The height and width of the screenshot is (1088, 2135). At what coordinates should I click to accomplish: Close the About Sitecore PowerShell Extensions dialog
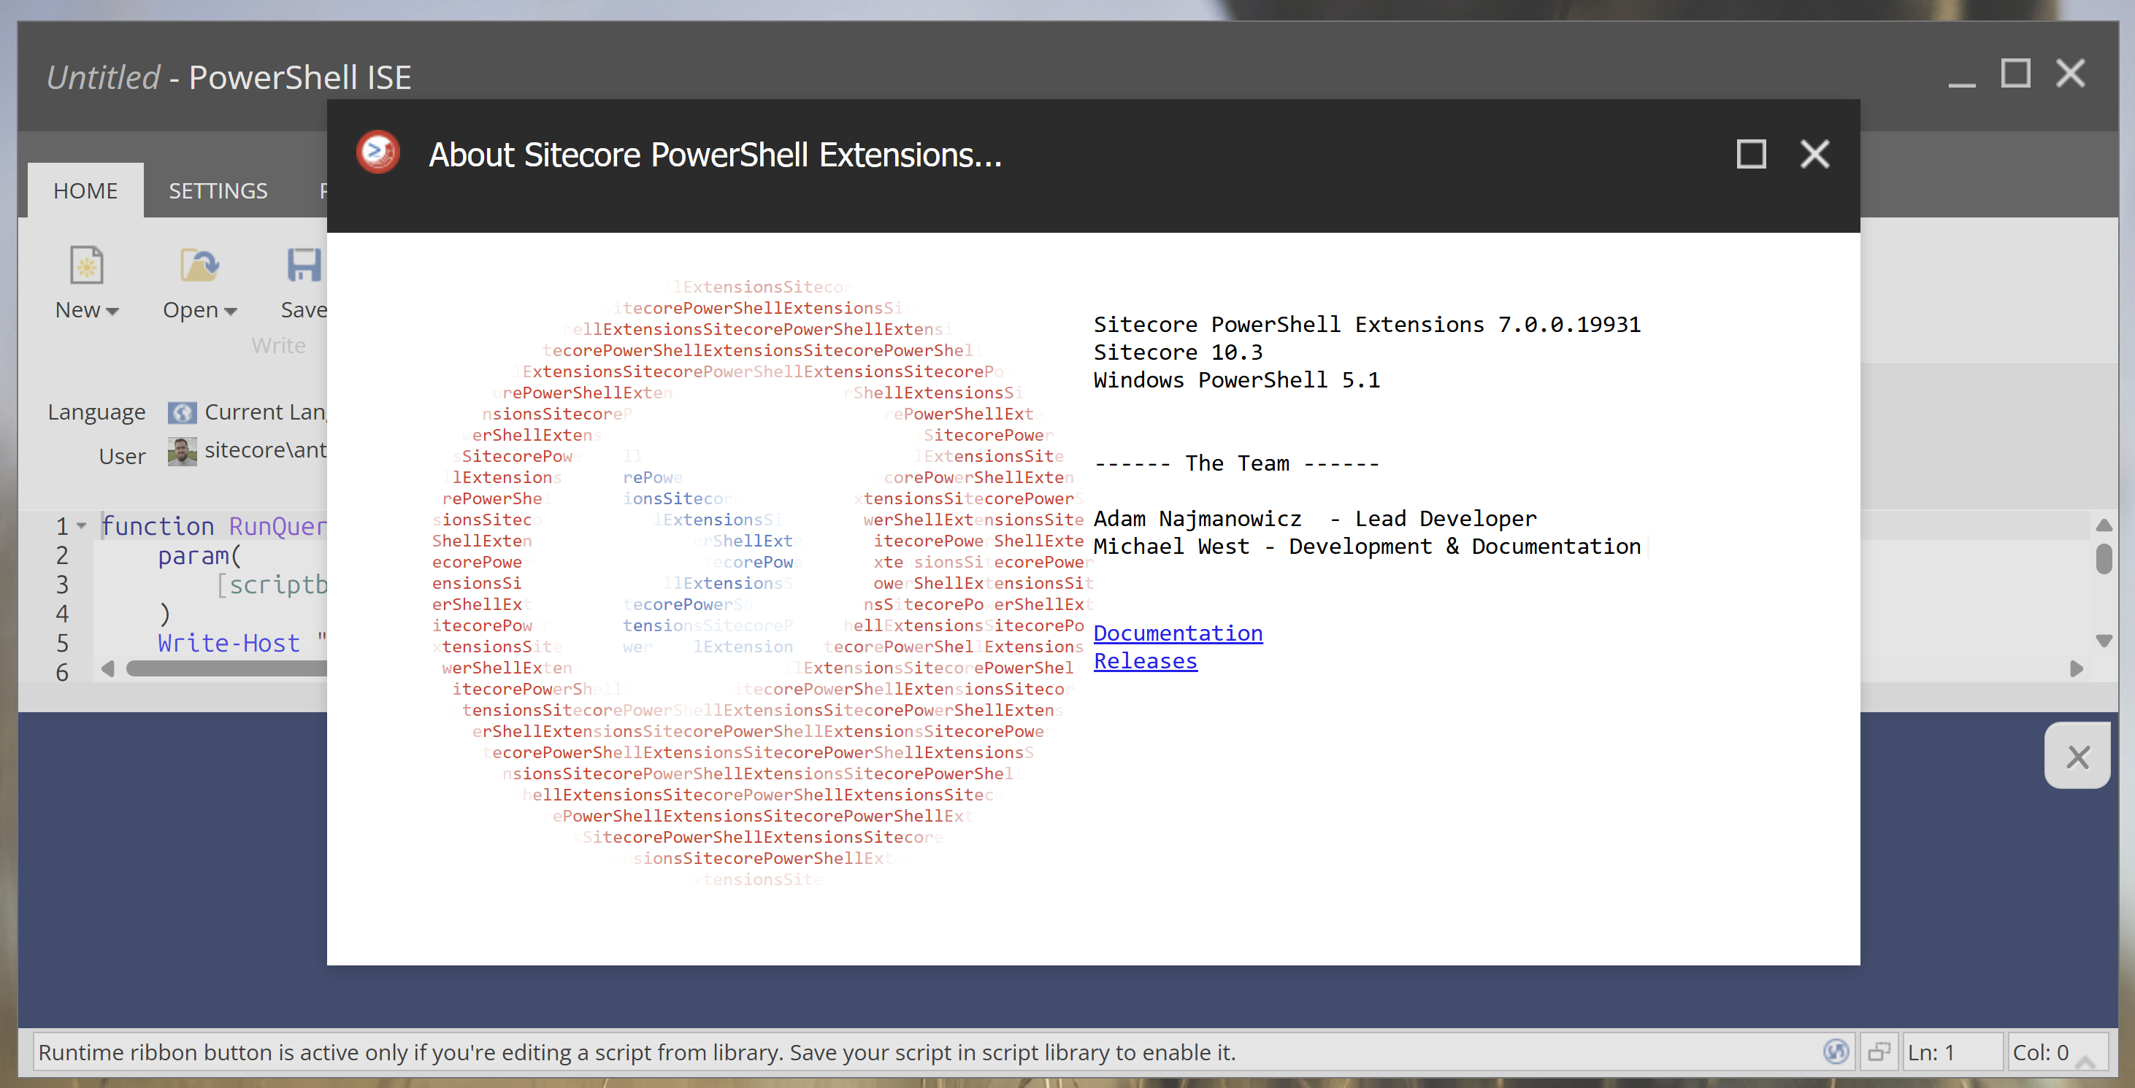tap(1814, 154)
